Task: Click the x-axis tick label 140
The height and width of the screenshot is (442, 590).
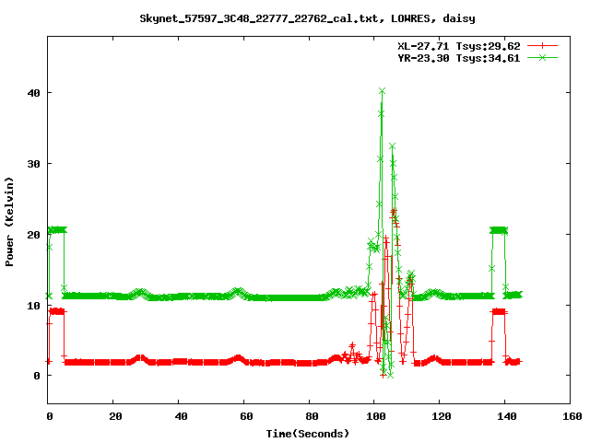Action: [x=506, y=416]
